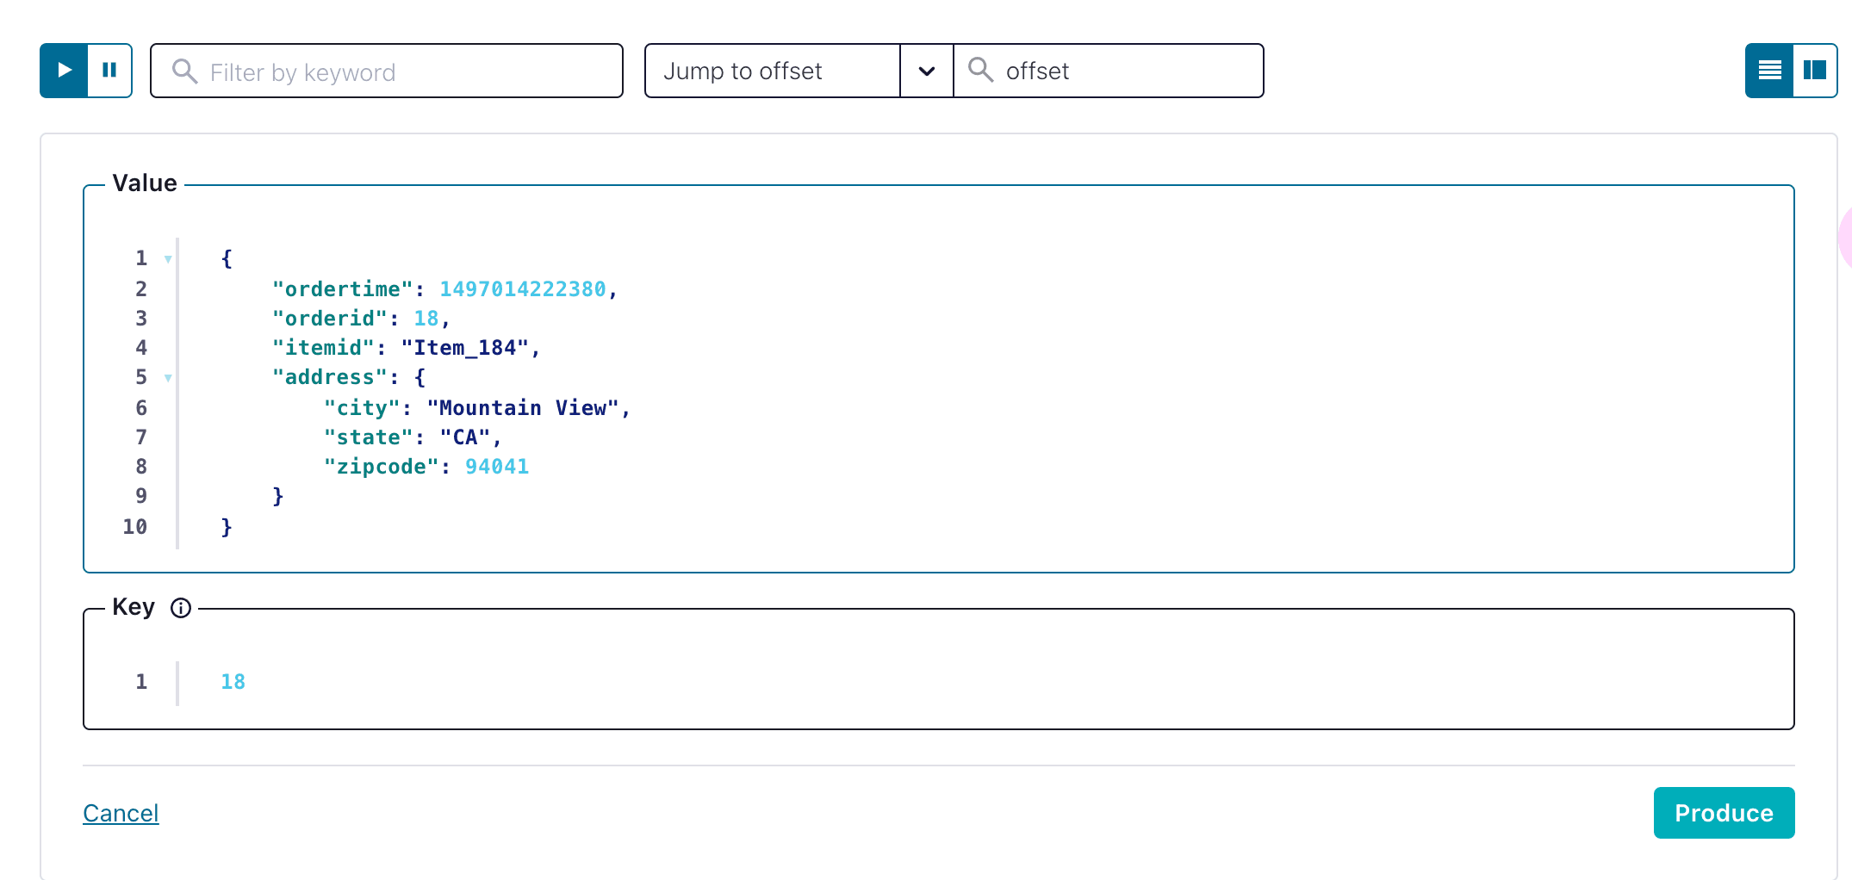The width and height of the screenshot is (1852, 880).
Task: Click the search icon in the offset field
Action: coord(980,71)
